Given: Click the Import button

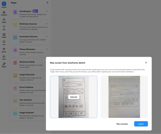Looking at the screenshot, I should click(141, 124).
